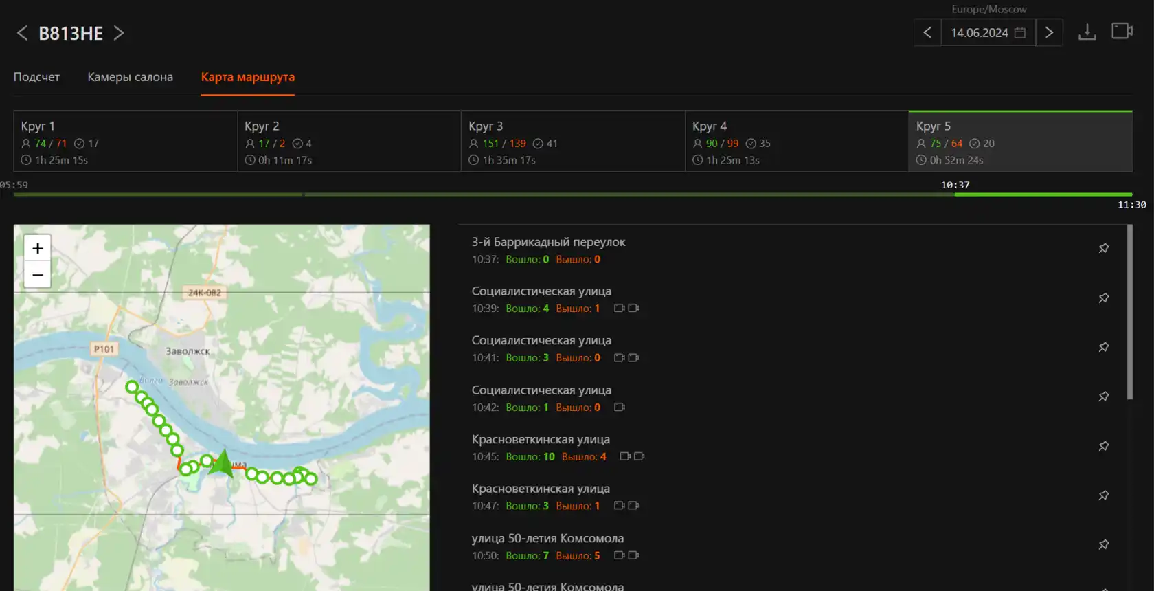Go to next vehicle after B813HE
The width and height of the screenshot is (1154, 591).
pos(119,33)
